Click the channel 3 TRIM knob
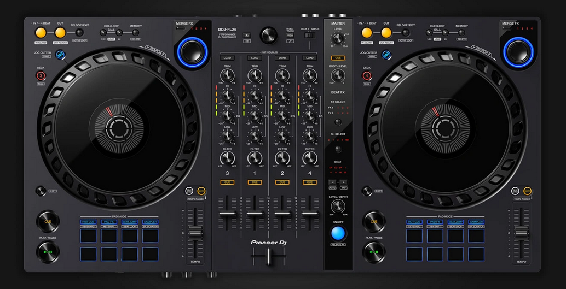The height and width of the screenshot is (289, 566). (227, 75)
